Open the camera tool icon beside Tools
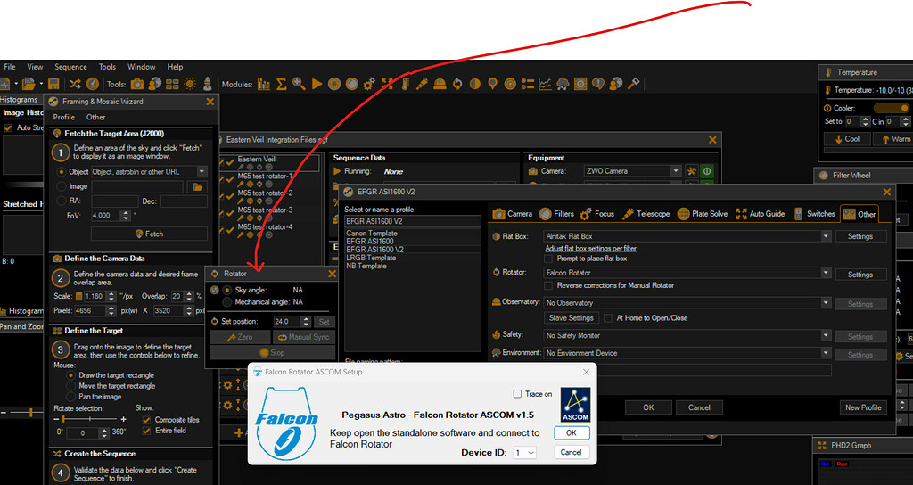Viewport: 913px width, 485px height. (x=136, y=84)
